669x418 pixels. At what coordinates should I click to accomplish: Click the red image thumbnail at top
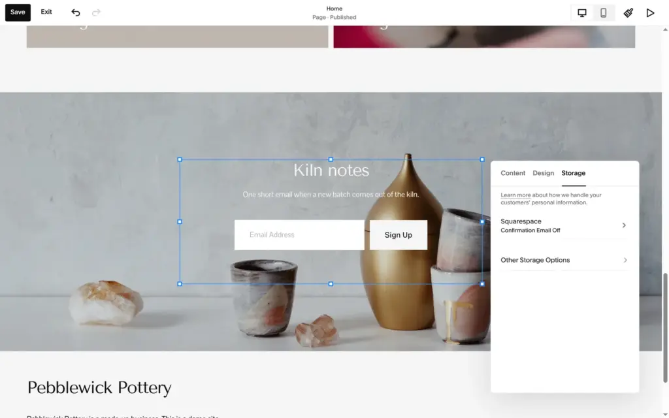pyautogui.click(x=484, y=37)
